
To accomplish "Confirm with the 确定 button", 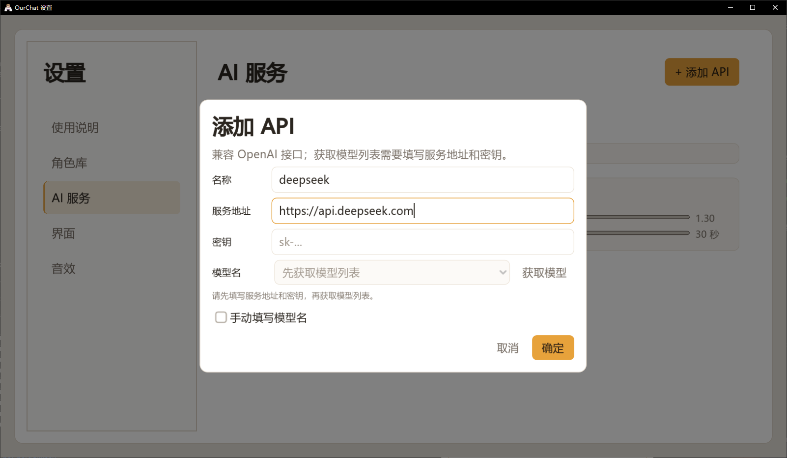I will tap(553, 348).
